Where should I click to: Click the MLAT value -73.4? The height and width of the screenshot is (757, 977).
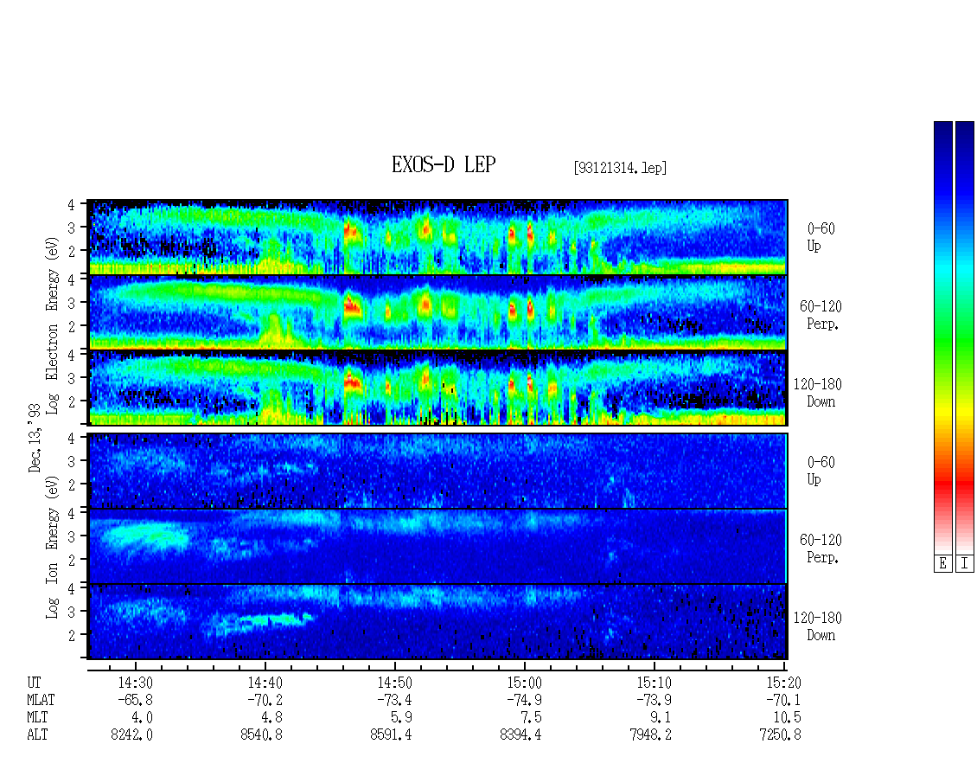pyautogui.click(x=394, y=700)
